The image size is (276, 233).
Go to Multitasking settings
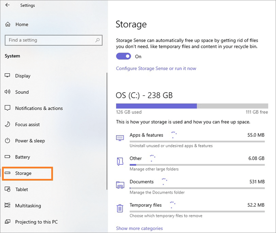pos(28,206)
